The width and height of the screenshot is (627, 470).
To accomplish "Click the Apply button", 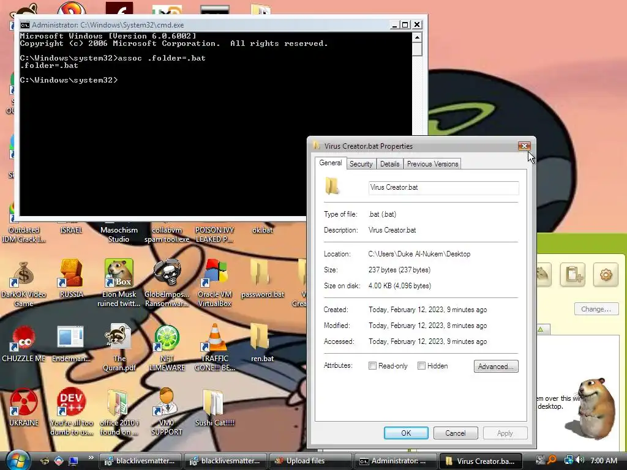I will [x=505, y=433].
